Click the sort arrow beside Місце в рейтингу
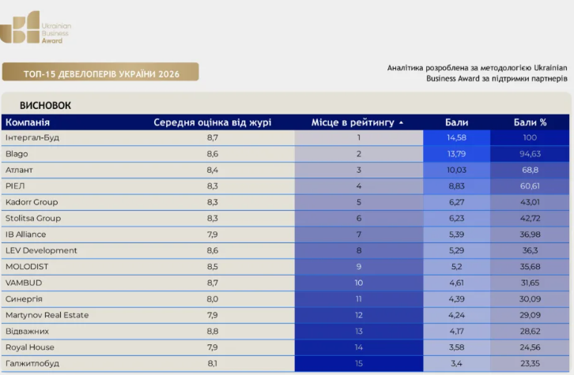 (401, 123)
